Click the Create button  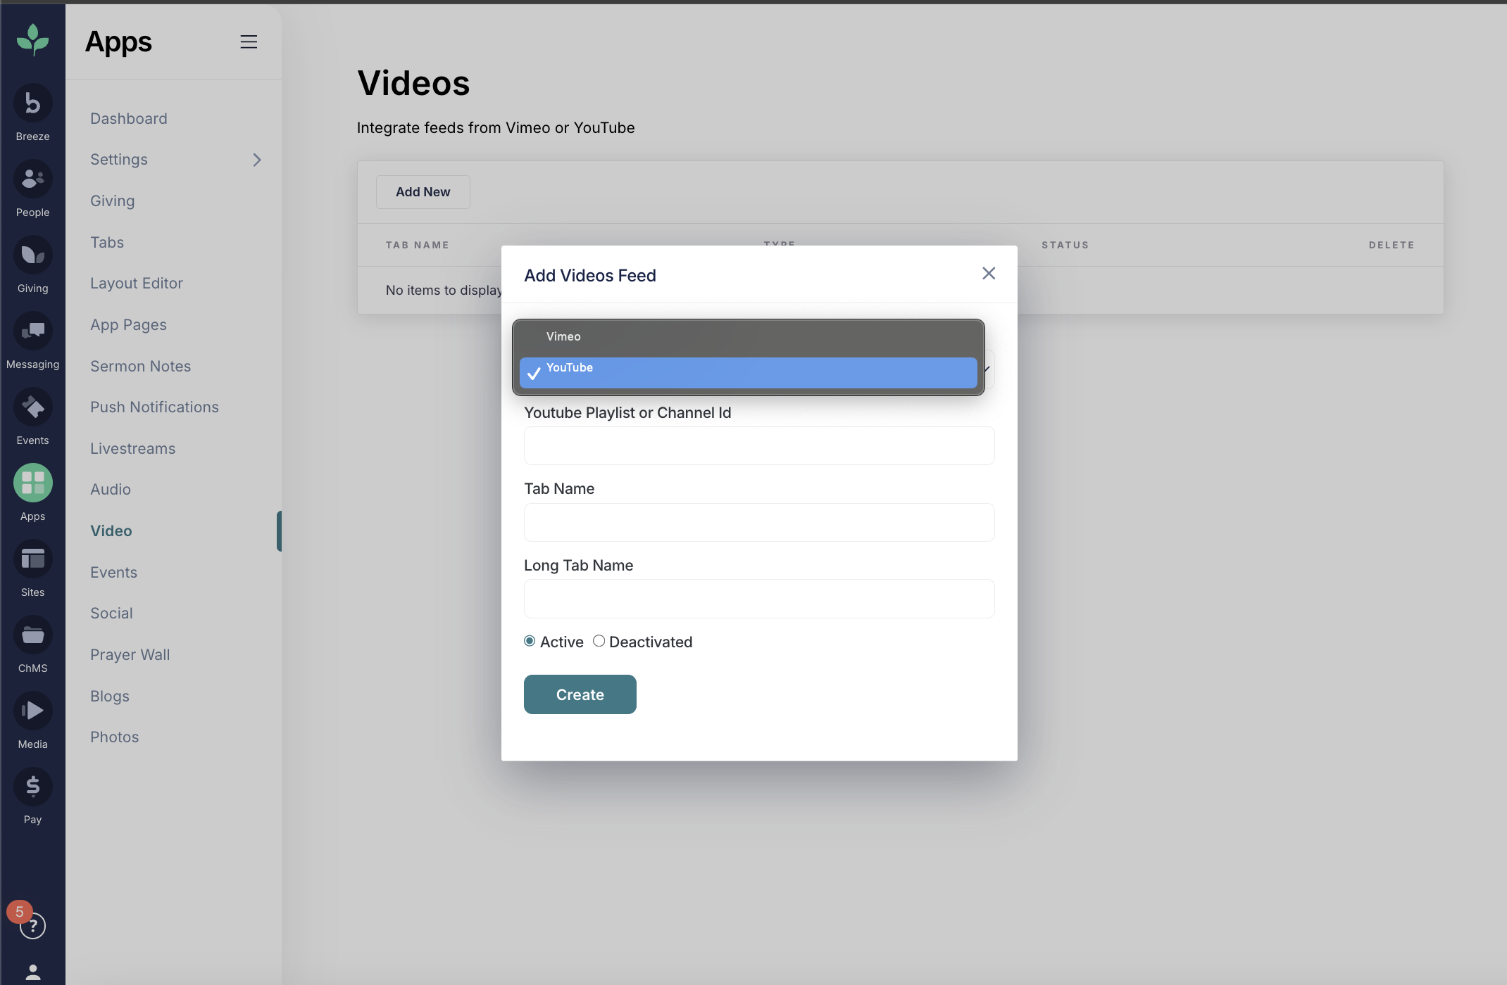(580, 694)
